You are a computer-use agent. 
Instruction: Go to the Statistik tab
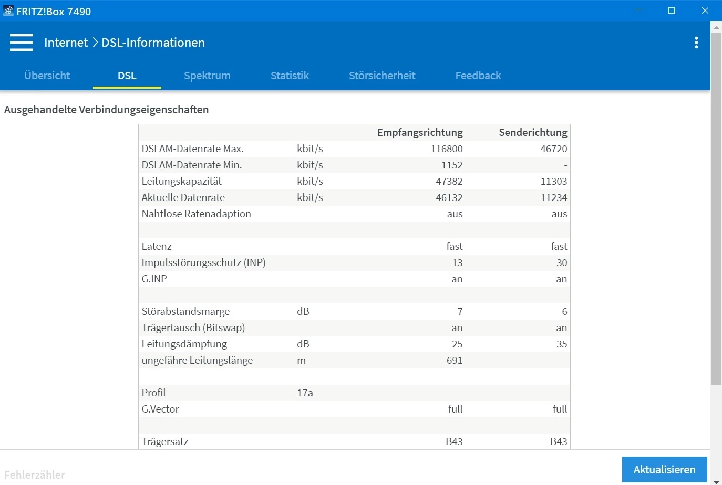pyautogui.click(x=290, y=76)
